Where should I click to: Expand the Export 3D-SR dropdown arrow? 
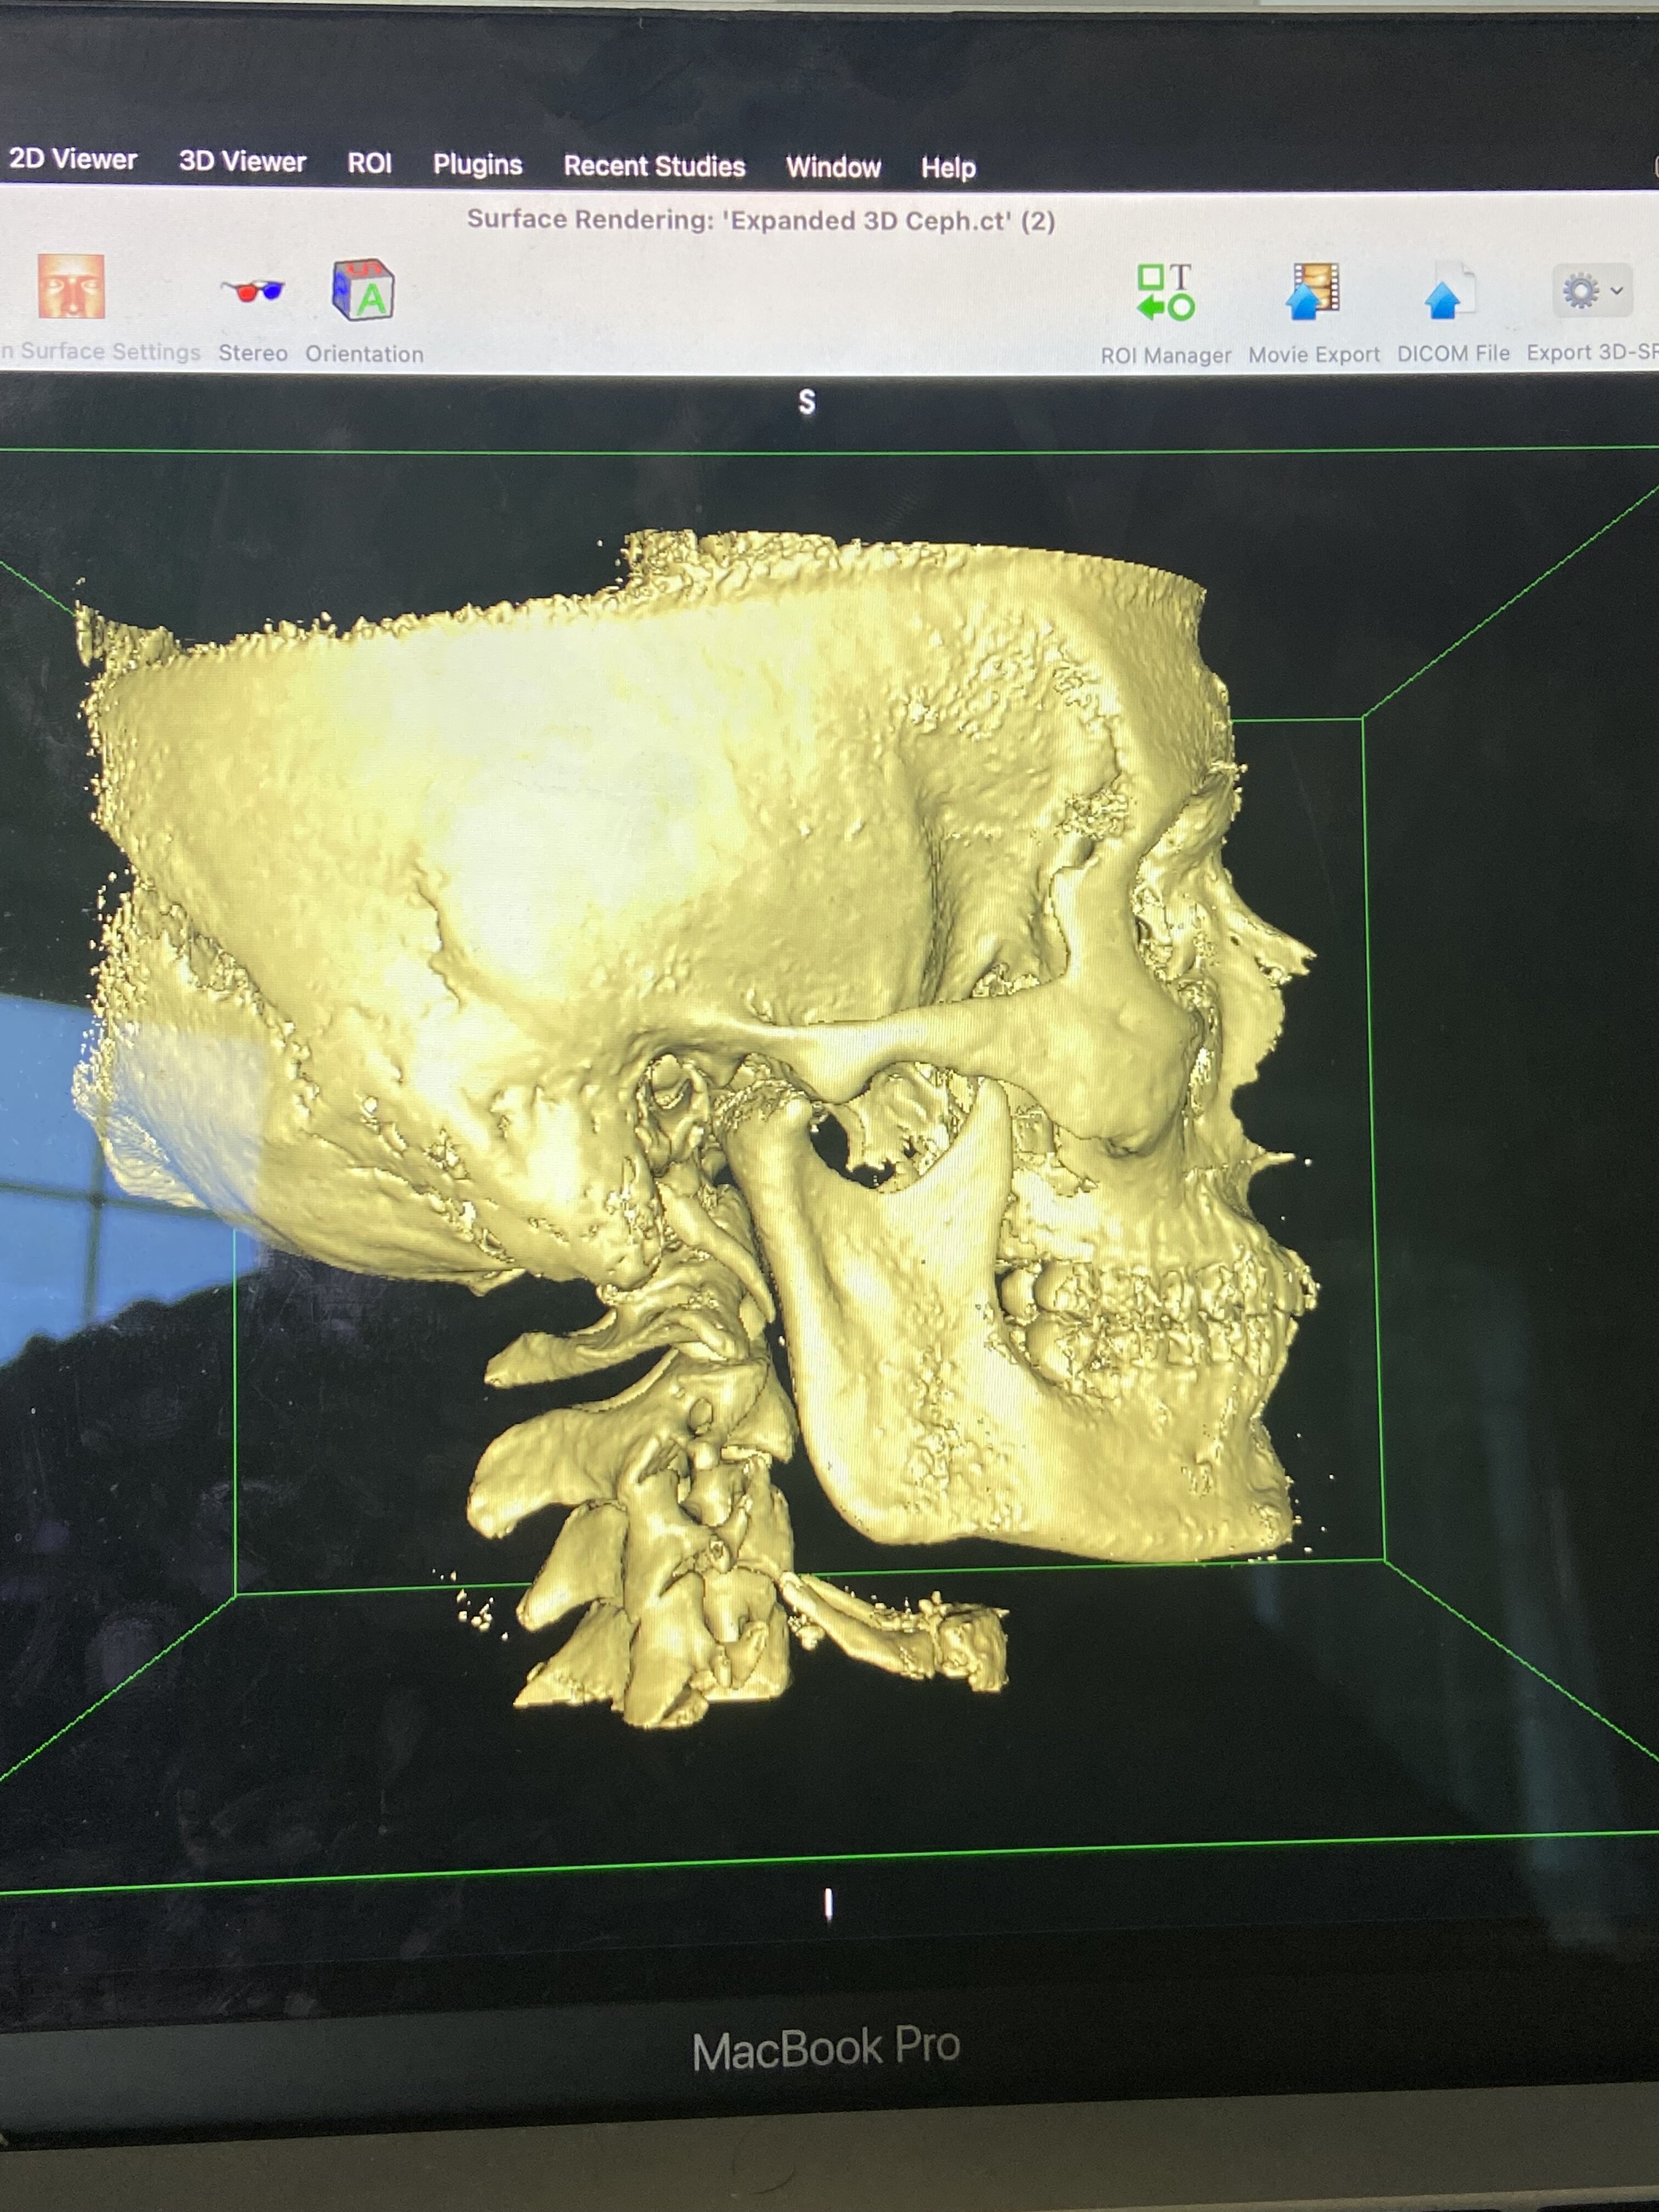(x=1617, y=292)
